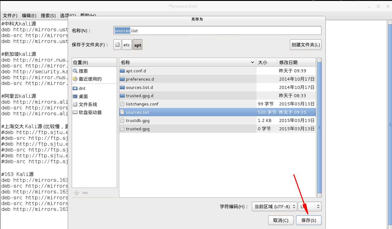Click the trustdb.gpg file icon

click(x=122, y=120)
